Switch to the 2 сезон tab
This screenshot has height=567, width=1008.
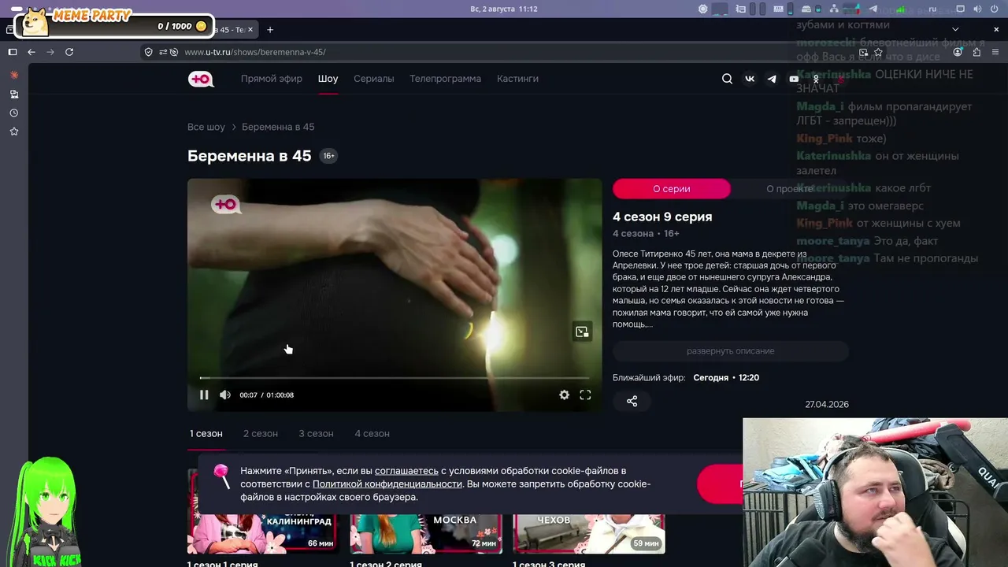point(261,434)
